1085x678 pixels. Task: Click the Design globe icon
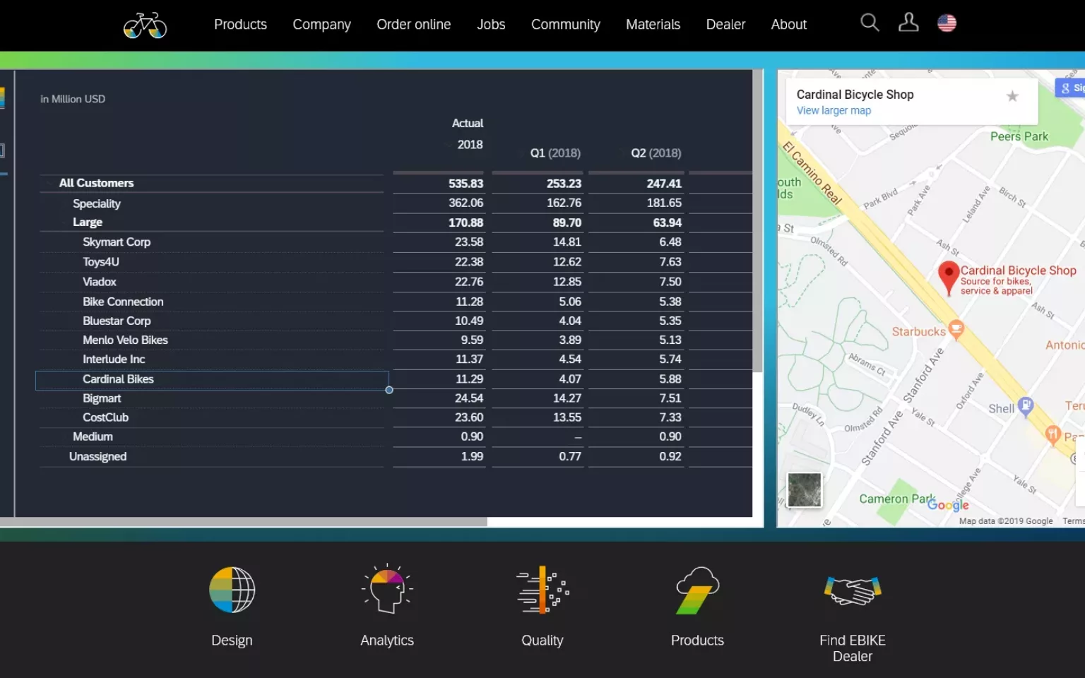coord(232,590)
